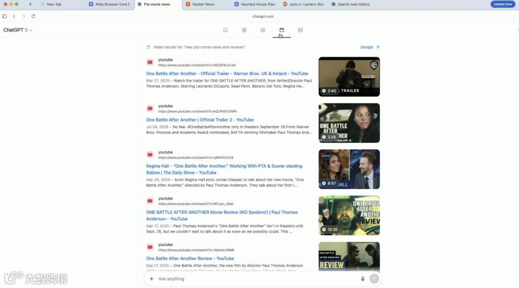Play the 13:35 review thumbnail
The height and width of the screenshot is (288, 519).
click(x=349, y=216)
